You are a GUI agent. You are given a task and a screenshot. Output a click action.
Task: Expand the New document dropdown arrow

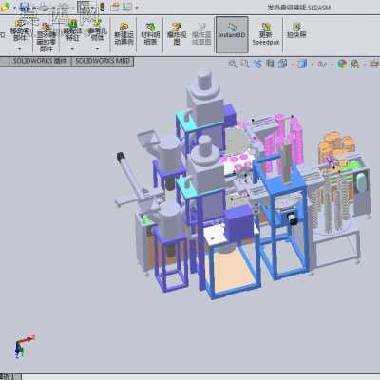(x=14, y=7)
